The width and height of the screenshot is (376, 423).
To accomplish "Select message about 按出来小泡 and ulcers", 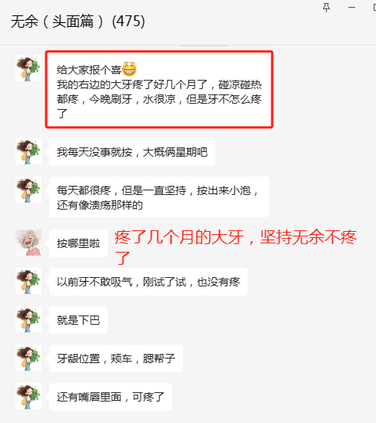I will click(159, 197).
